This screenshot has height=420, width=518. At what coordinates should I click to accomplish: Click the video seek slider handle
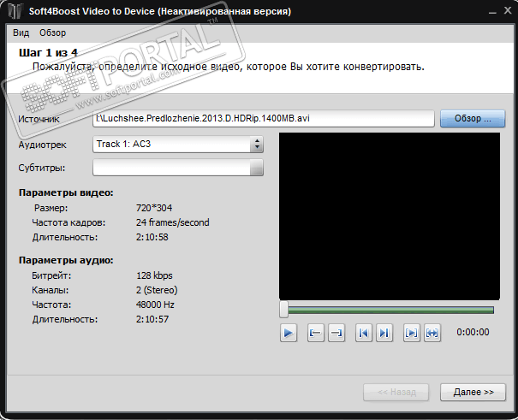[x=283, y=310]
